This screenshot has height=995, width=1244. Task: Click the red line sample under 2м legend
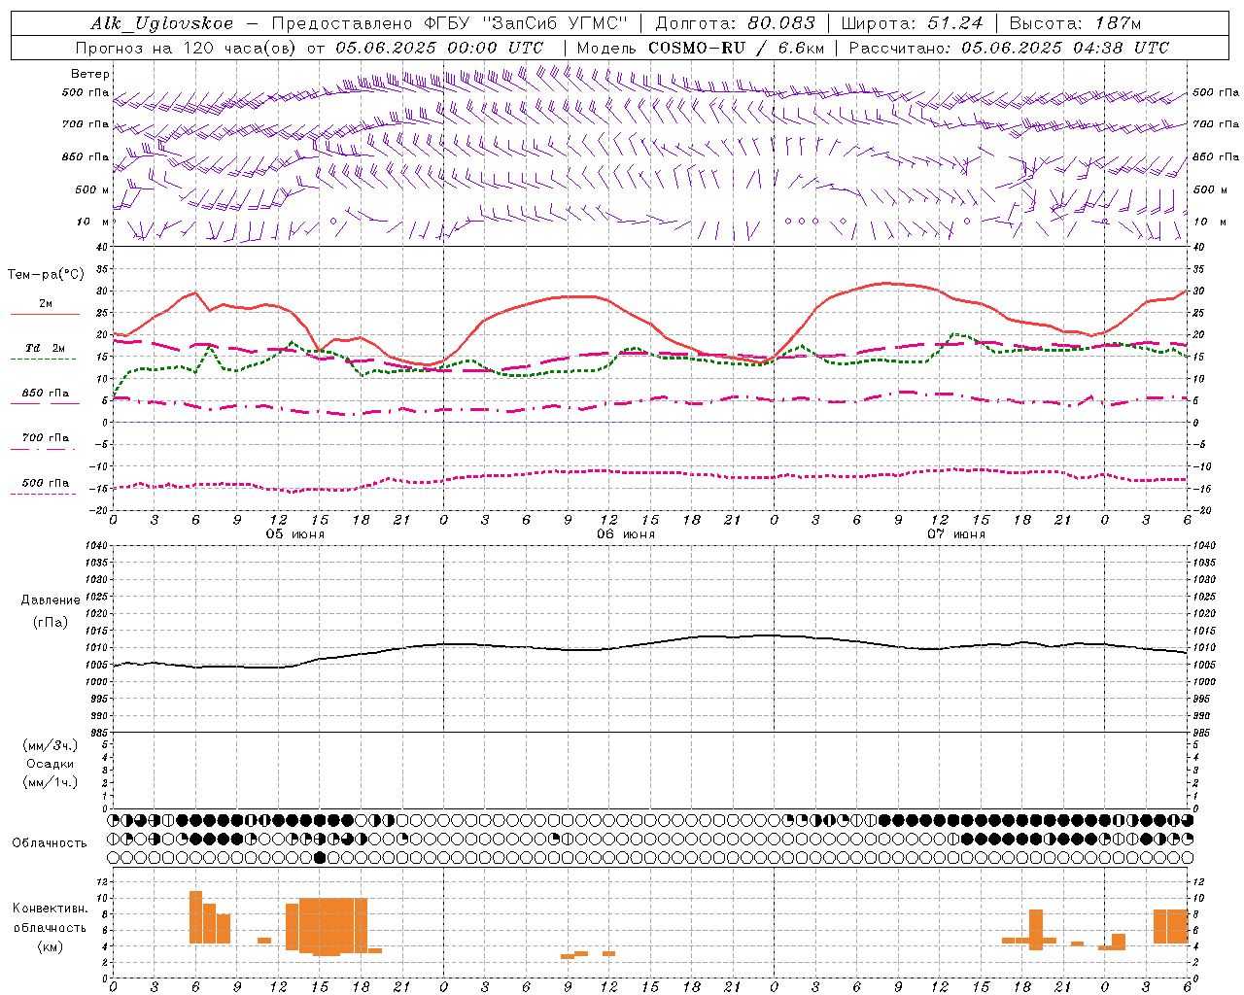point(45,315)
